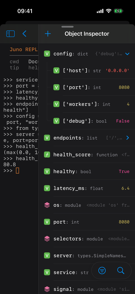Tap the plus icon in Object Inspector
135x294 pixels.
(48, 34)
